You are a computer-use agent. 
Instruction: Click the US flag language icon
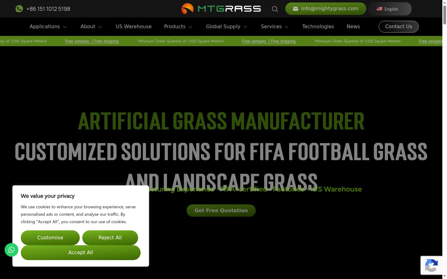[379, 9]
